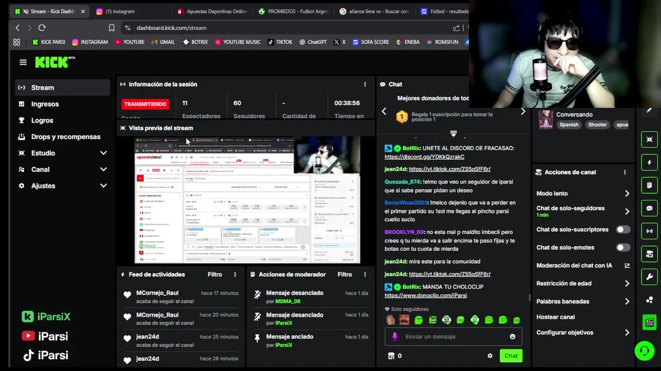
Task: Click the focus-frame icon in right toolbar
Action: (650, 140)
